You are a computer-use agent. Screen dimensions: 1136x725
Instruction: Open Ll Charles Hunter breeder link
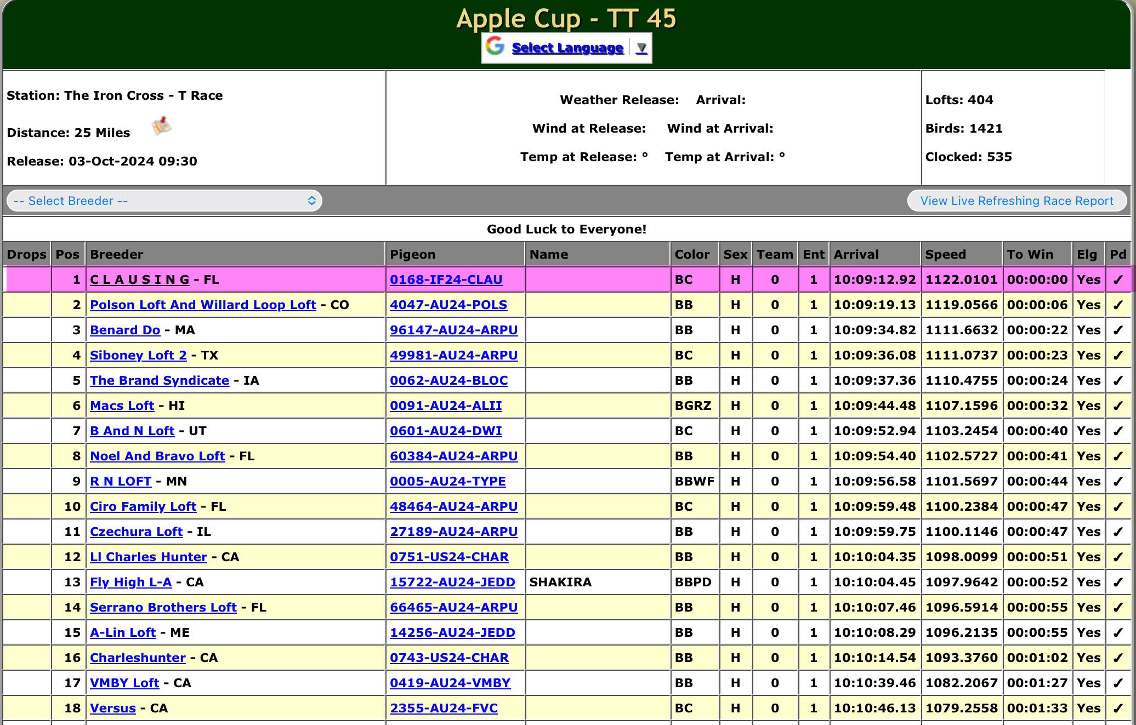point(149,557)
